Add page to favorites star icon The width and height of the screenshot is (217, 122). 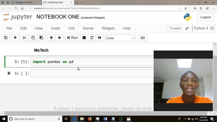click(x=186, y=8)
